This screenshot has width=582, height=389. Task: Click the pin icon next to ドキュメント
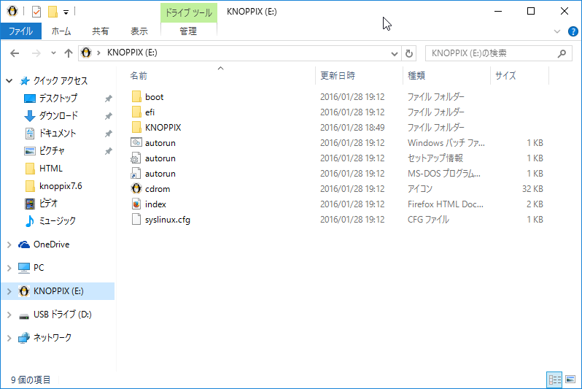[108, 134]
